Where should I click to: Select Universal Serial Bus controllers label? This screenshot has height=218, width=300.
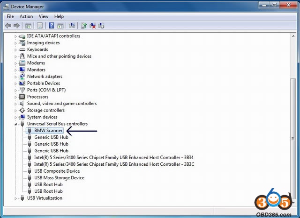[57, 124]
